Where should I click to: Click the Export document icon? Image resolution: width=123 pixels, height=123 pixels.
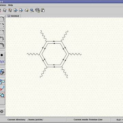tap(21, 10)
